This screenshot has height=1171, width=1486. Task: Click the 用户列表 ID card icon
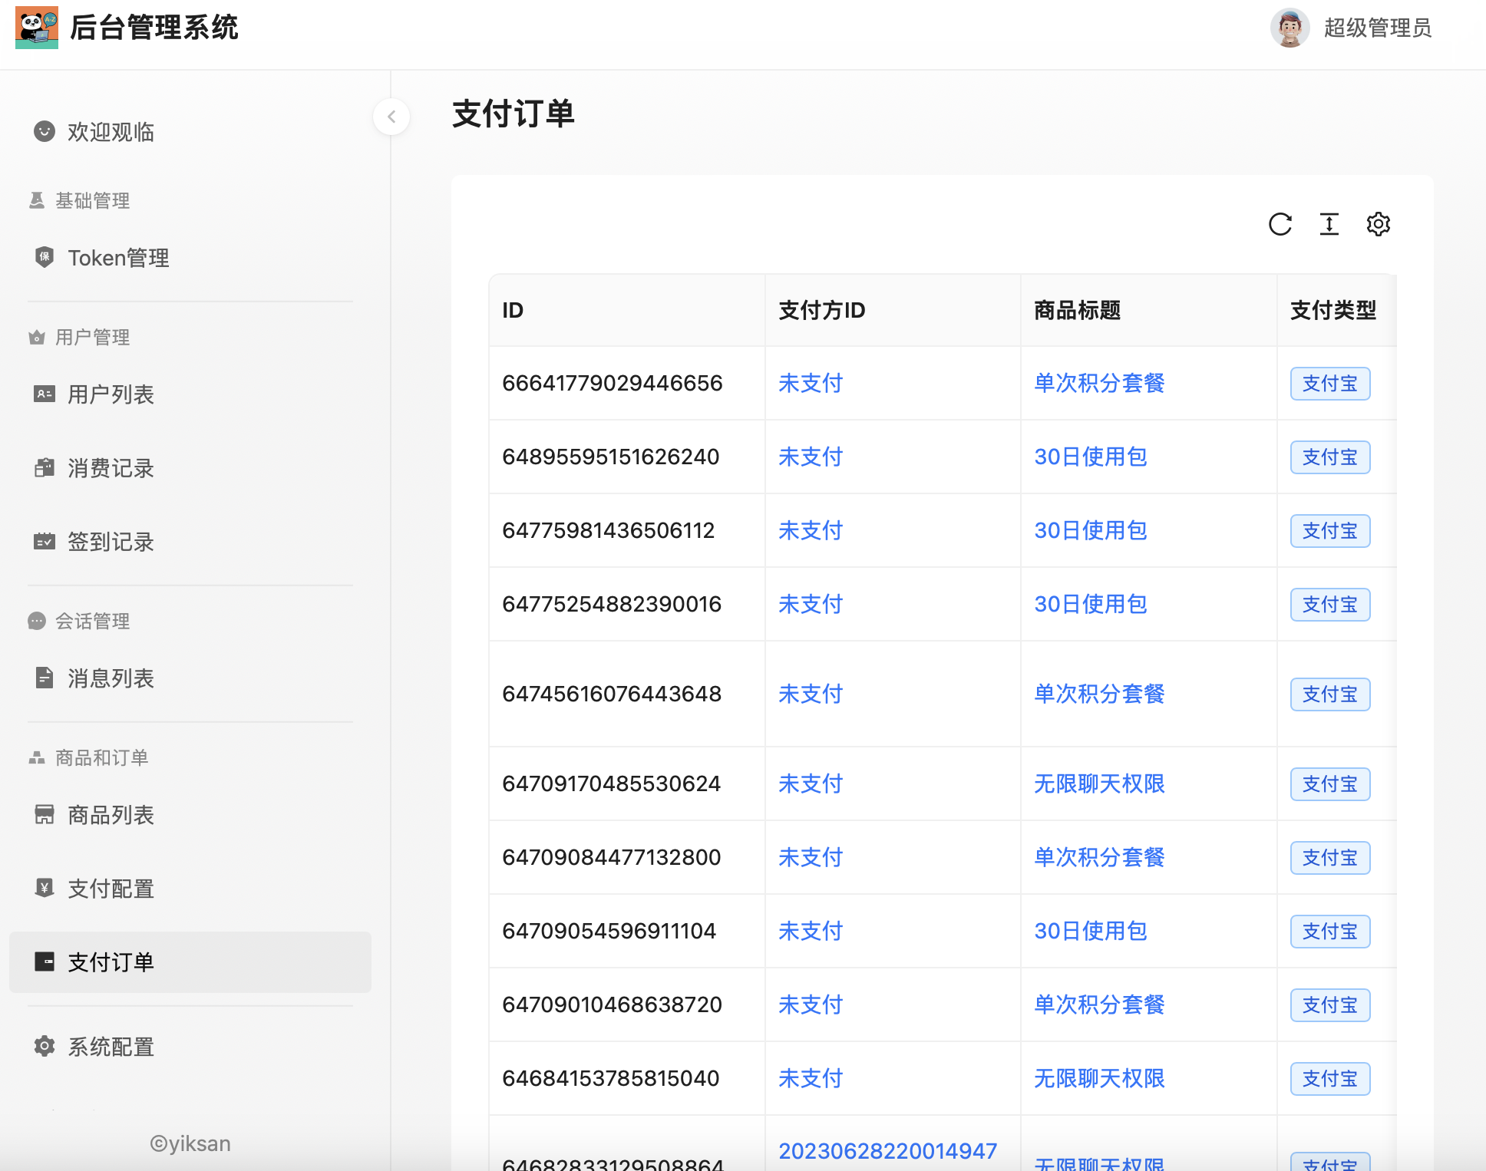point(45,394)
